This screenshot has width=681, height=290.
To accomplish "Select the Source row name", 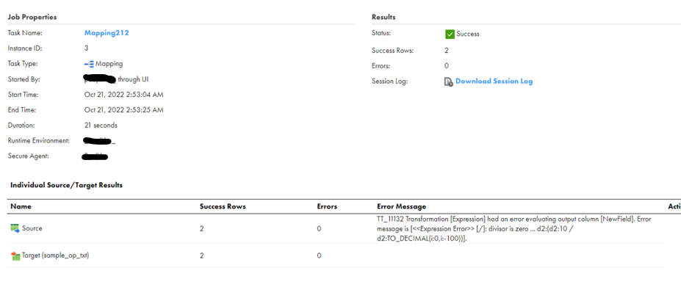I will pos(32,228).
